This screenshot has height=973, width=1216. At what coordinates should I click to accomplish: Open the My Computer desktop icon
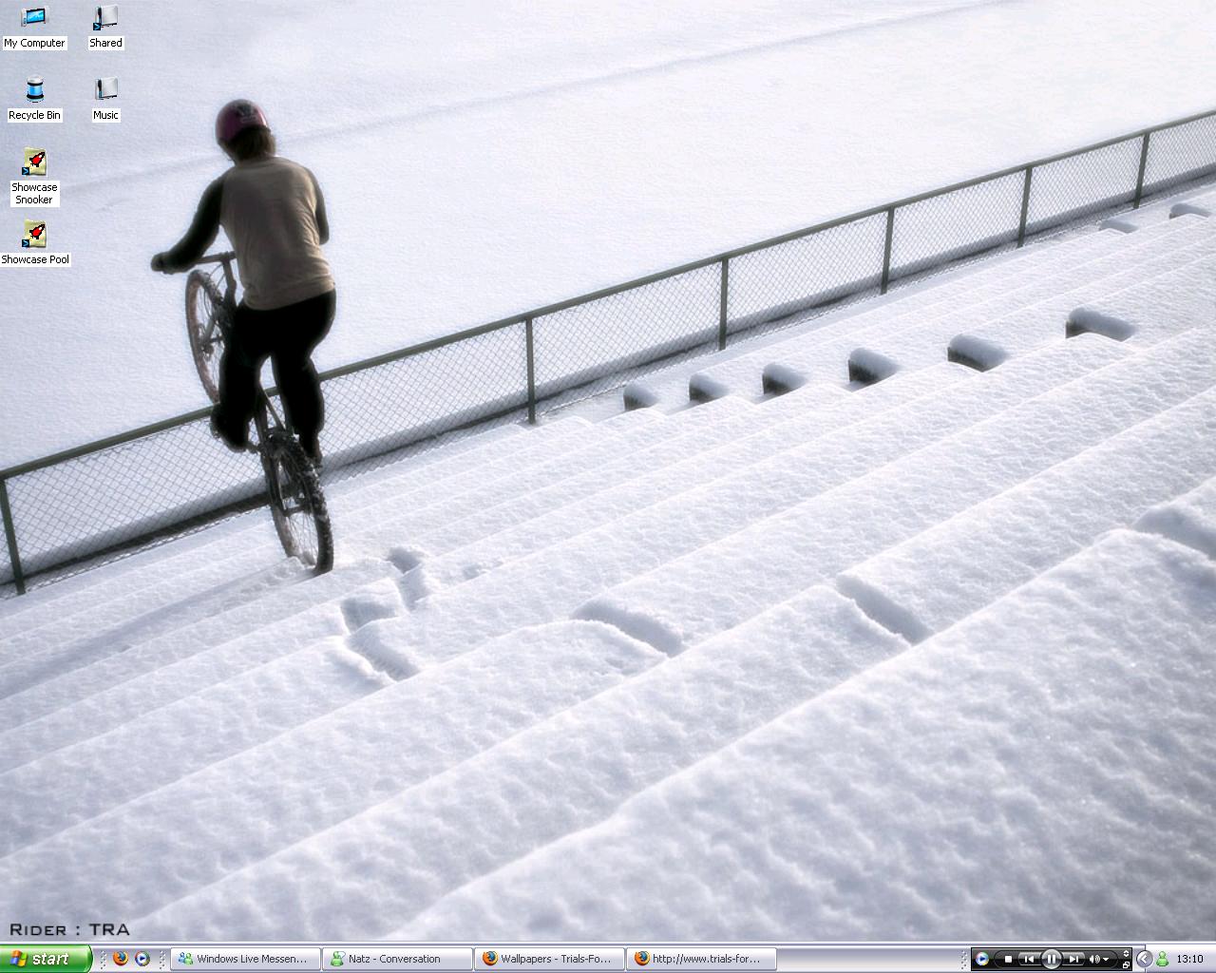click(x=34, y=27)
